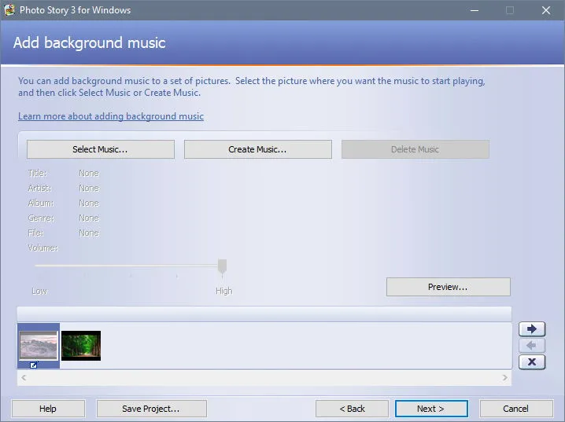Remove picture using the X icon

532,362
